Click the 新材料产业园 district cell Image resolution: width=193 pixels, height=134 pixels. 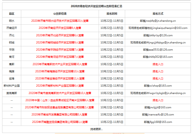click(x=12, y=86)
